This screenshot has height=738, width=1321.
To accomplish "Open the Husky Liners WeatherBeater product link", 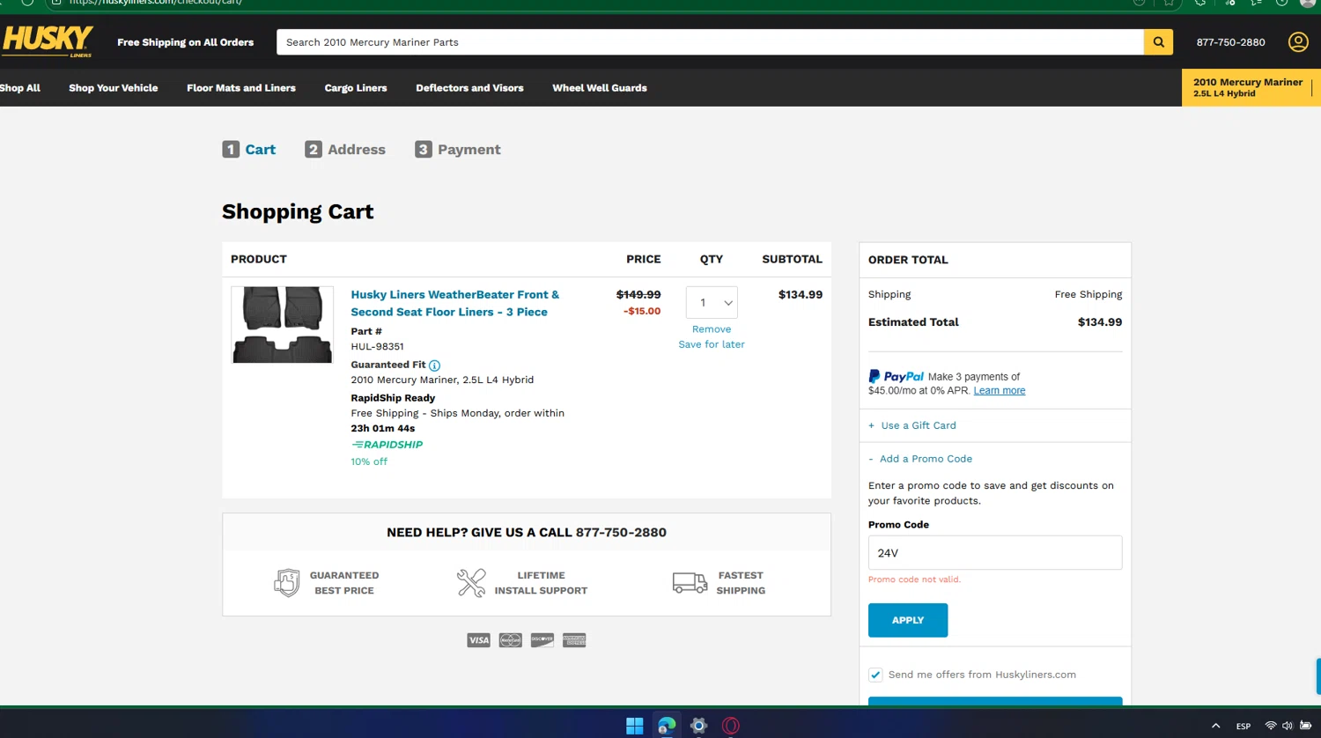I will [454, 303].
